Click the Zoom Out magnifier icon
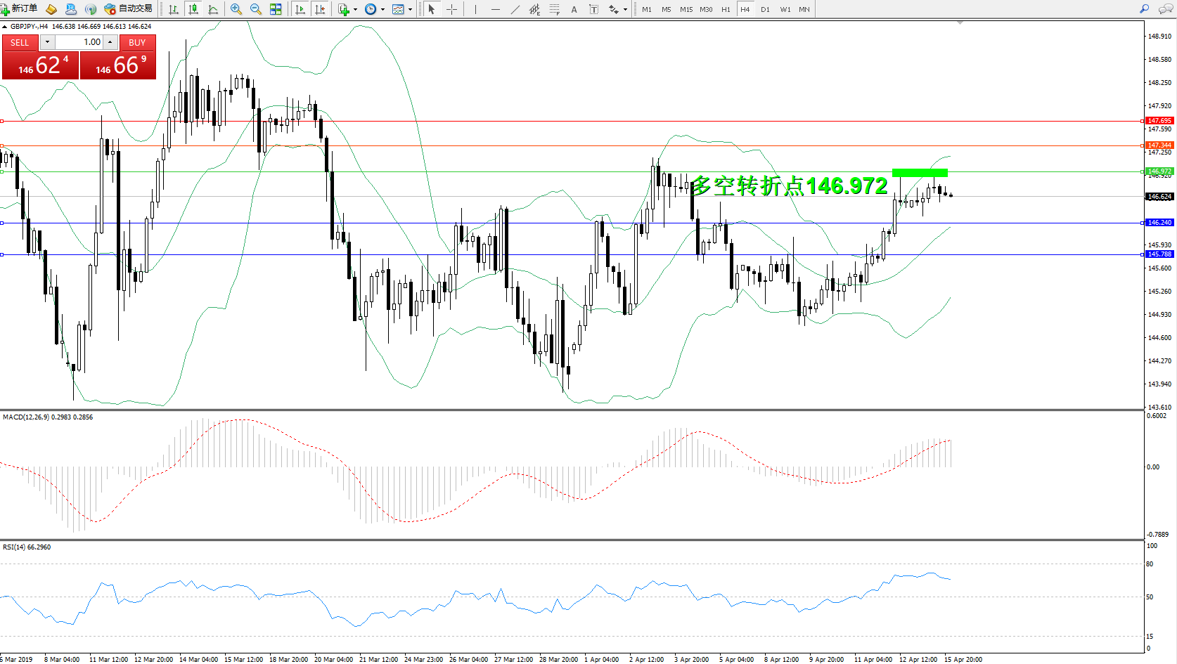1177x664 pixels. [x=256, y=9]
